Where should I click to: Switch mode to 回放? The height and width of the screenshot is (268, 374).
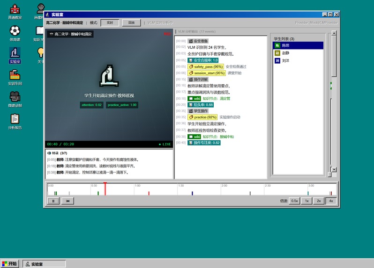point(131,22)
